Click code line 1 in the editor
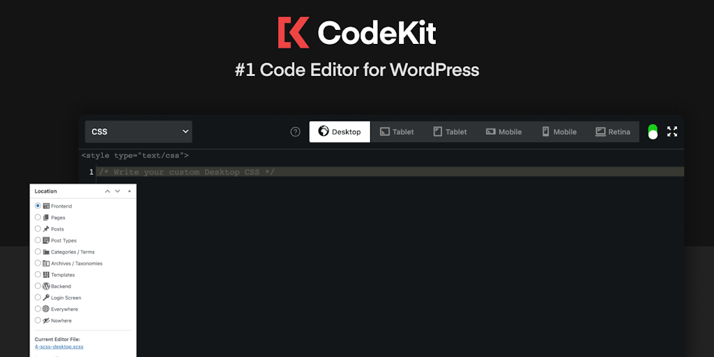 point(390,172)
